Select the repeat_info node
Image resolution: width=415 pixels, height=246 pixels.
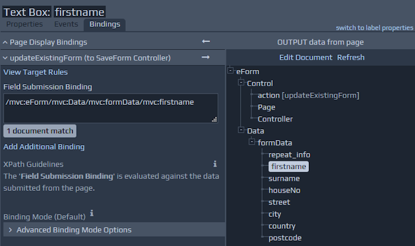click(289, 155)
